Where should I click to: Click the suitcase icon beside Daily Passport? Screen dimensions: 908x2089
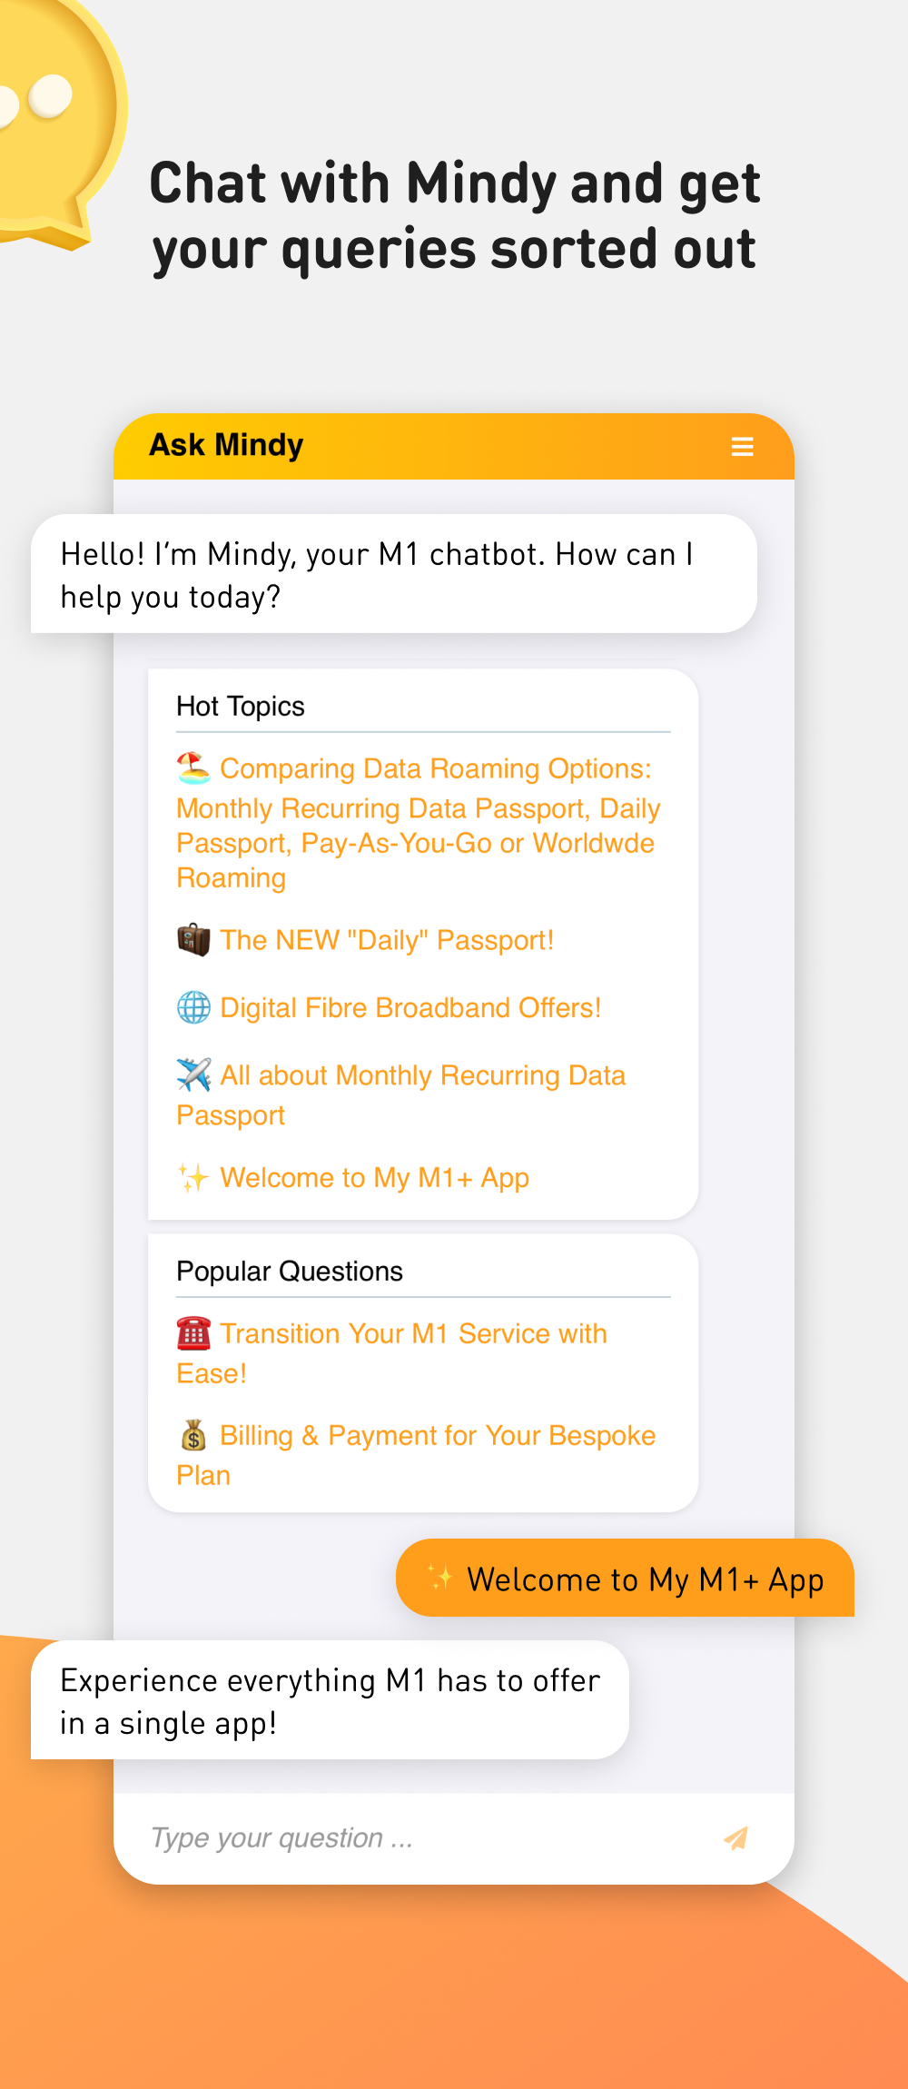tap(193, 940)
